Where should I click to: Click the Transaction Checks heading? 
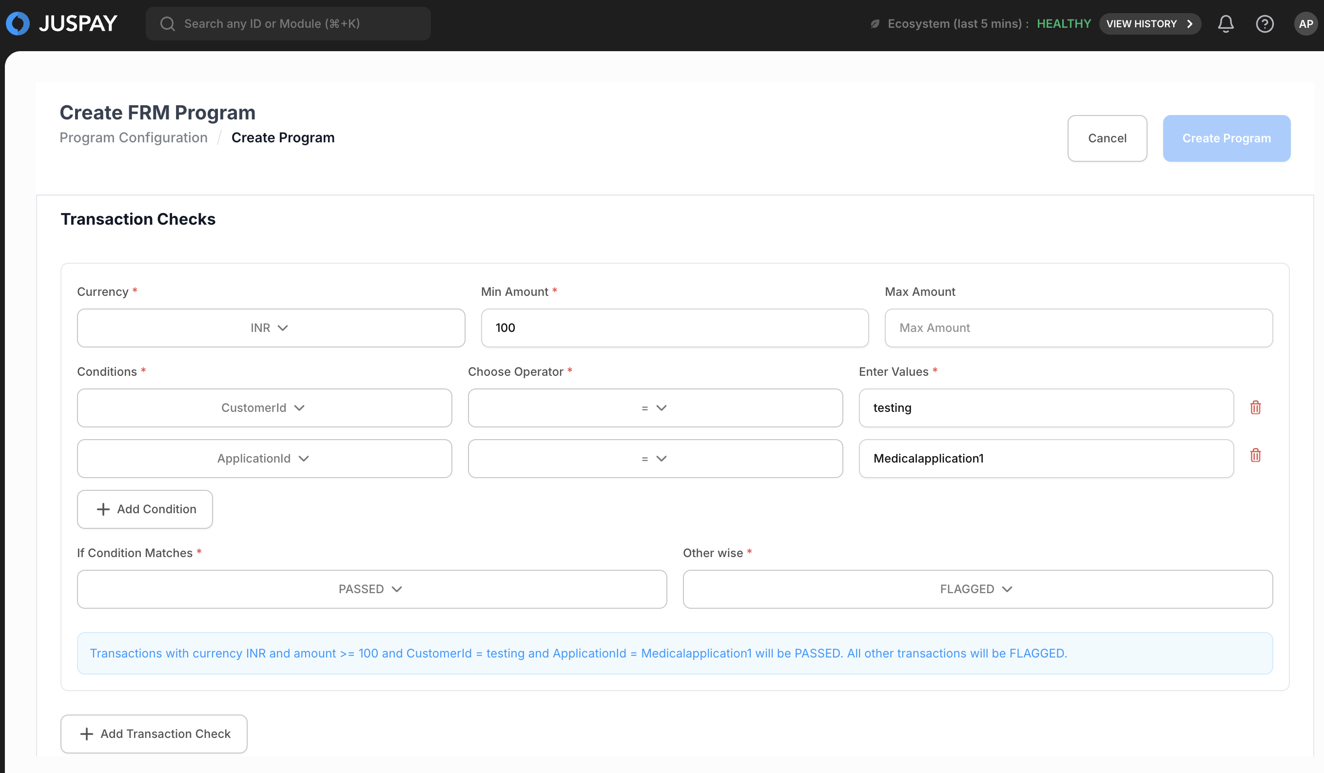[x=137, y=219]
